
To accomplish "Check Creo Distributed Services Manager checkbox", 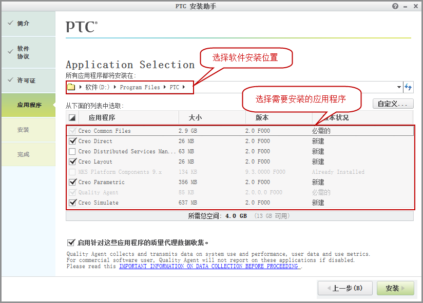I will click(x=72, y=151).
